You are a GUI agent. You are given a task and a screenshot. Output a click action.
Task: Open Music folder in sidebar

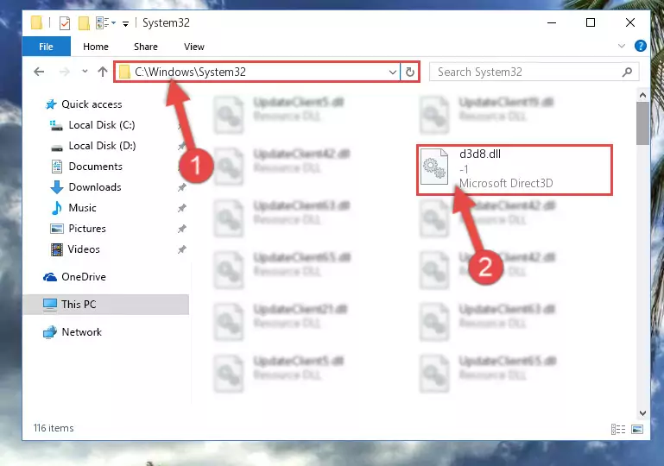82,208
